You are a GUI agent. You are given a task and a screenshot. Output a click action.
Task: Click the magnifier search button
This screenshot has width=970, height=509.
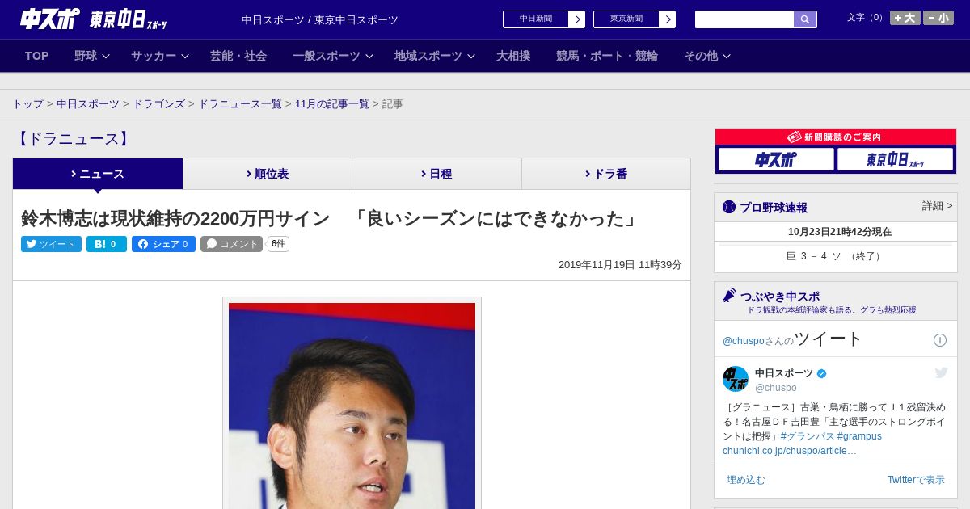pos(805,19)
